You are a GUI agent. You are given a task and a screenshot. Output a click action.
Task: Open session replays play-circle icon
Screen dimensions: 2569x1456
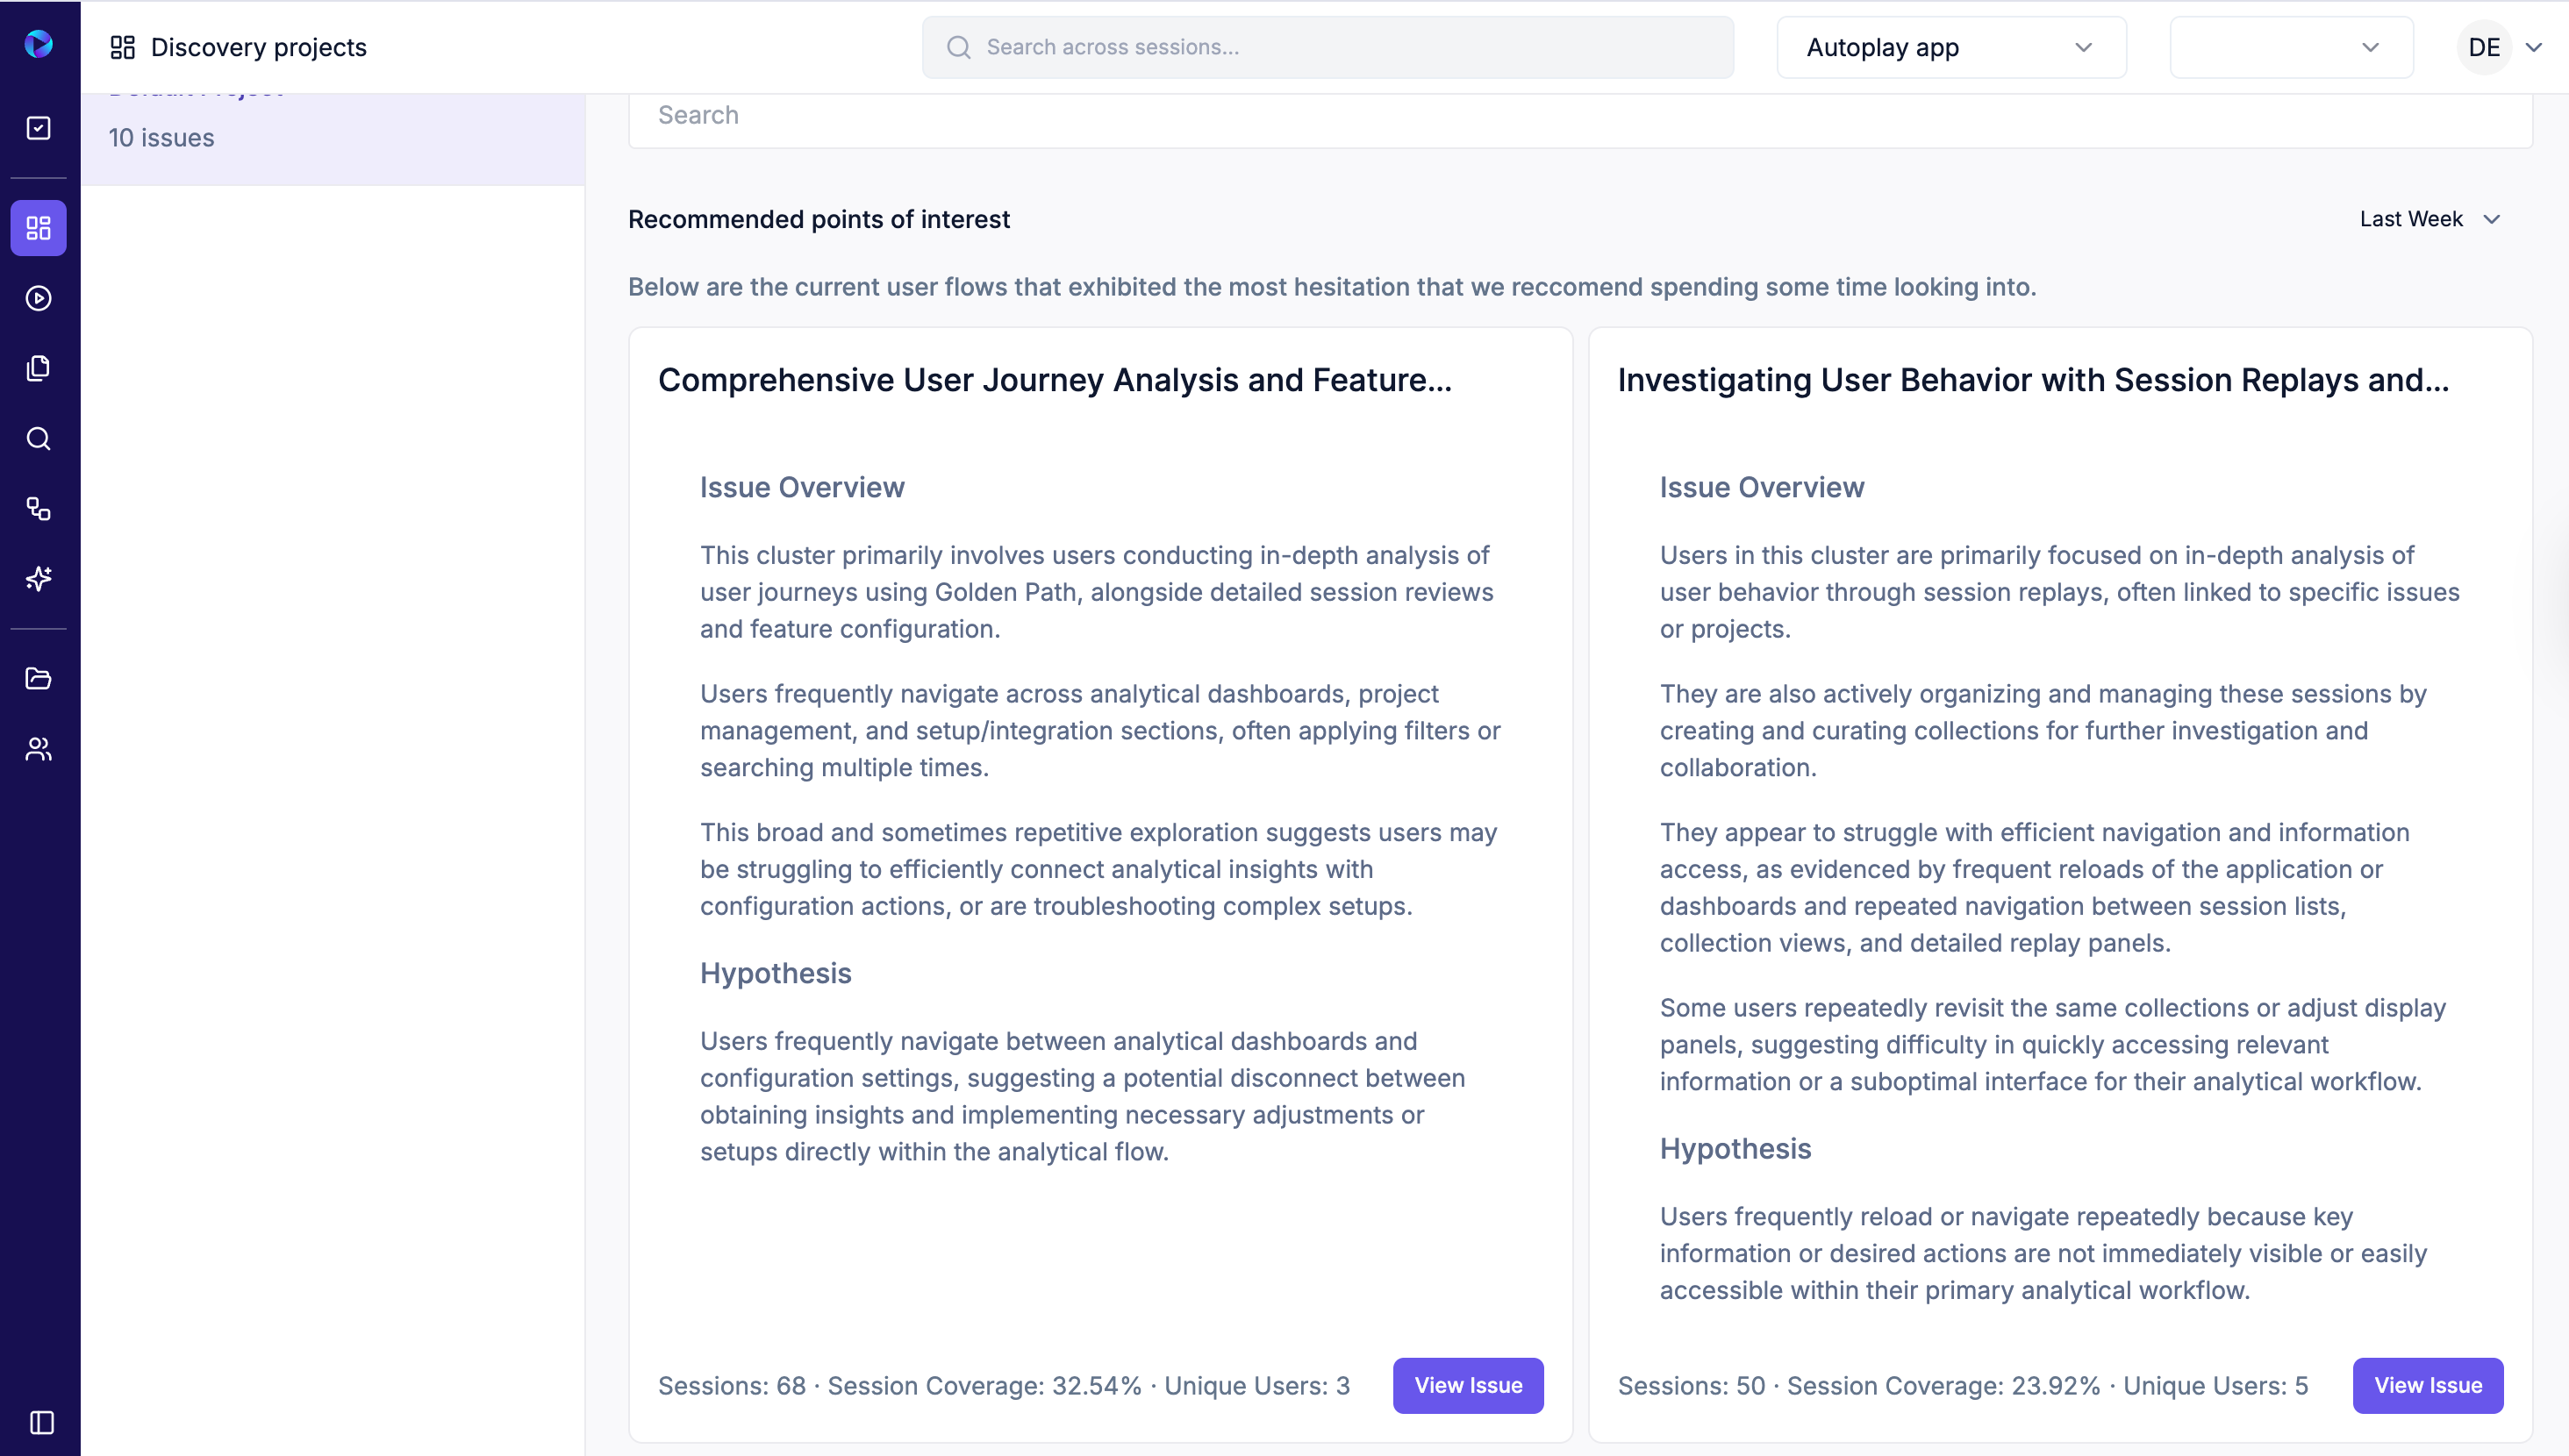(39, 298)
